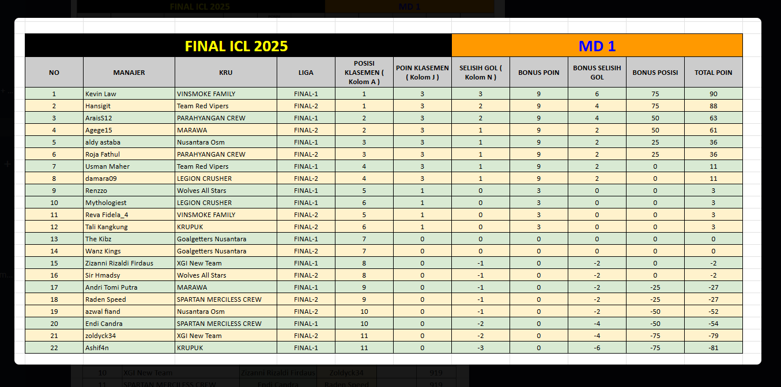Viewport: 781px width, 387px height.
Task: Click the total poin value -81
Action: pos(714,348)
